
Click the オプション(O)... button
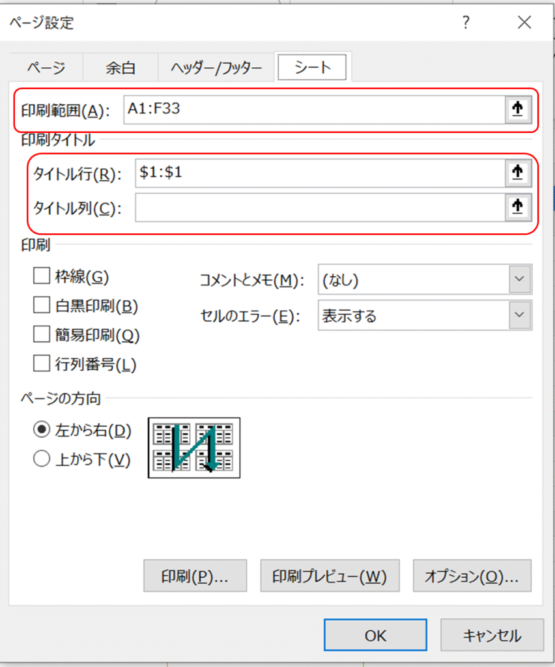point(472,576)
